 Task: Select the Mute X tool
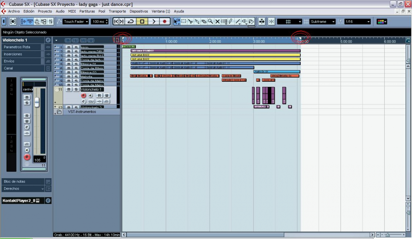(x=217, y=21)
